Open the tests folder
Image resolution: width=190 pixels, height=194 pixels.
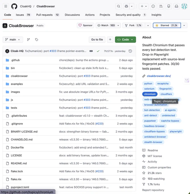pos(14,108)
